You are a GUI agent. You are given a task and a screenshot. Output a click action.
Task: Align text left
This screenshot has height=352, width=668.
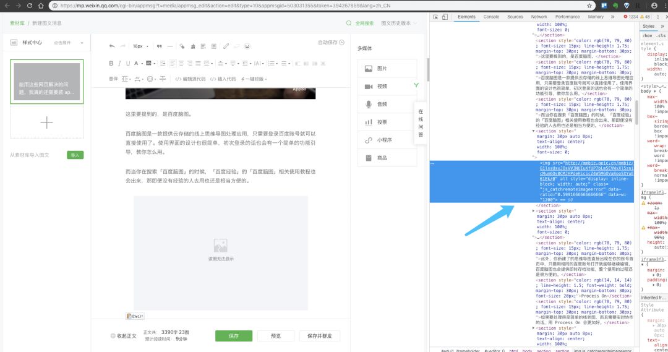173,63
